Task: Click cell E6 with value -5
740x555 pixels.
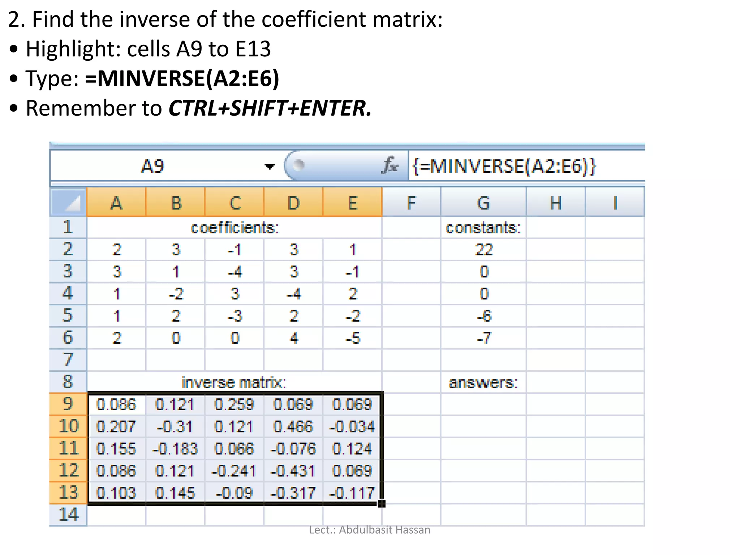Action: coord(352,338)
